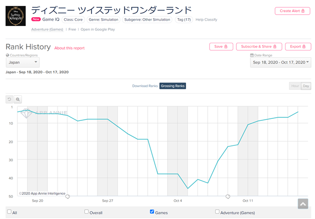This screenshot has height=219, width=315.
Task: Open the Adventure (Games) category link
Action: point(47,29)
